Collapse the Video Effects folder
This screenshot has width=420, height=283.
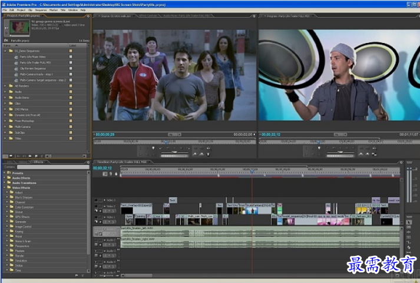pyautogui.click(x=5, y=188)
